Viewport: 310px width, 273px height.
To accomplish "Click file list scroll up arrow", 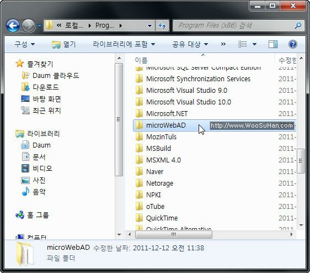I will [301, 58].
